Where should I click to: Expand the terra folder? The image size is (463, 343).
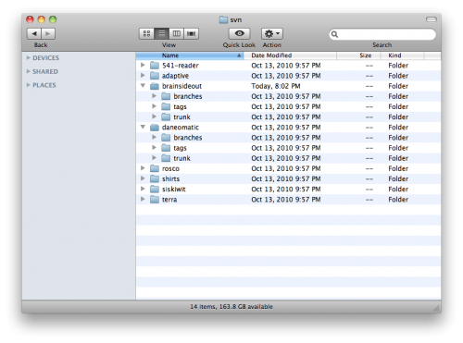pos(143,199)
